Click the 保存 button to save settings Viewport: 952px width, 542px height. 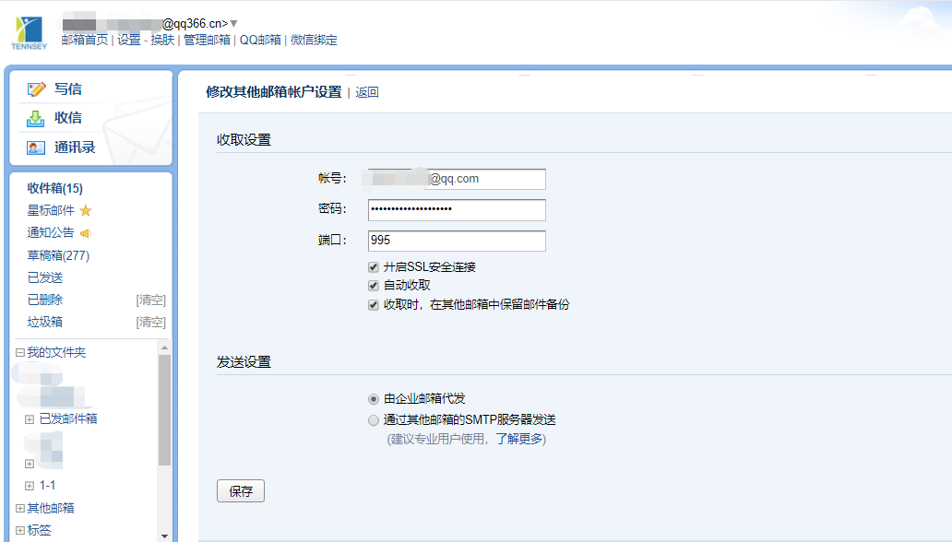click(240, 490)
